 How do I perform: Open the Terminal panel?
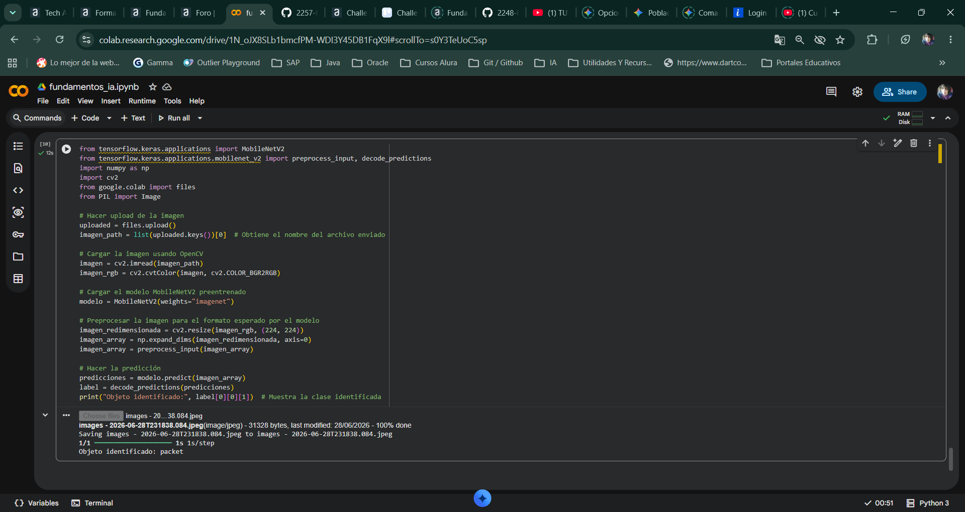click(x=92, y=503)
